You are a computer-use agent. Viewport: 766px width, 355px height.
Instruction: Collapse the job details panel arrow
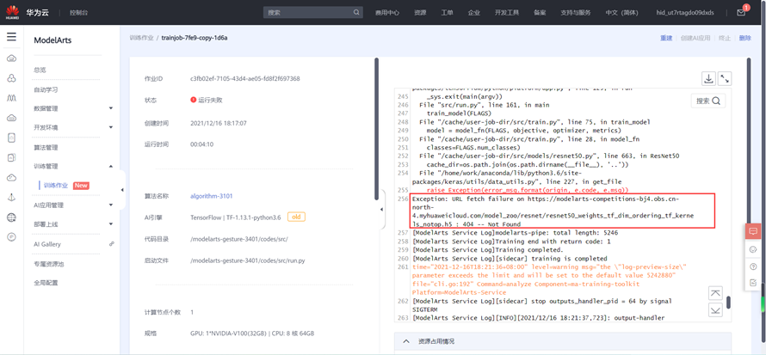(382, 209)
